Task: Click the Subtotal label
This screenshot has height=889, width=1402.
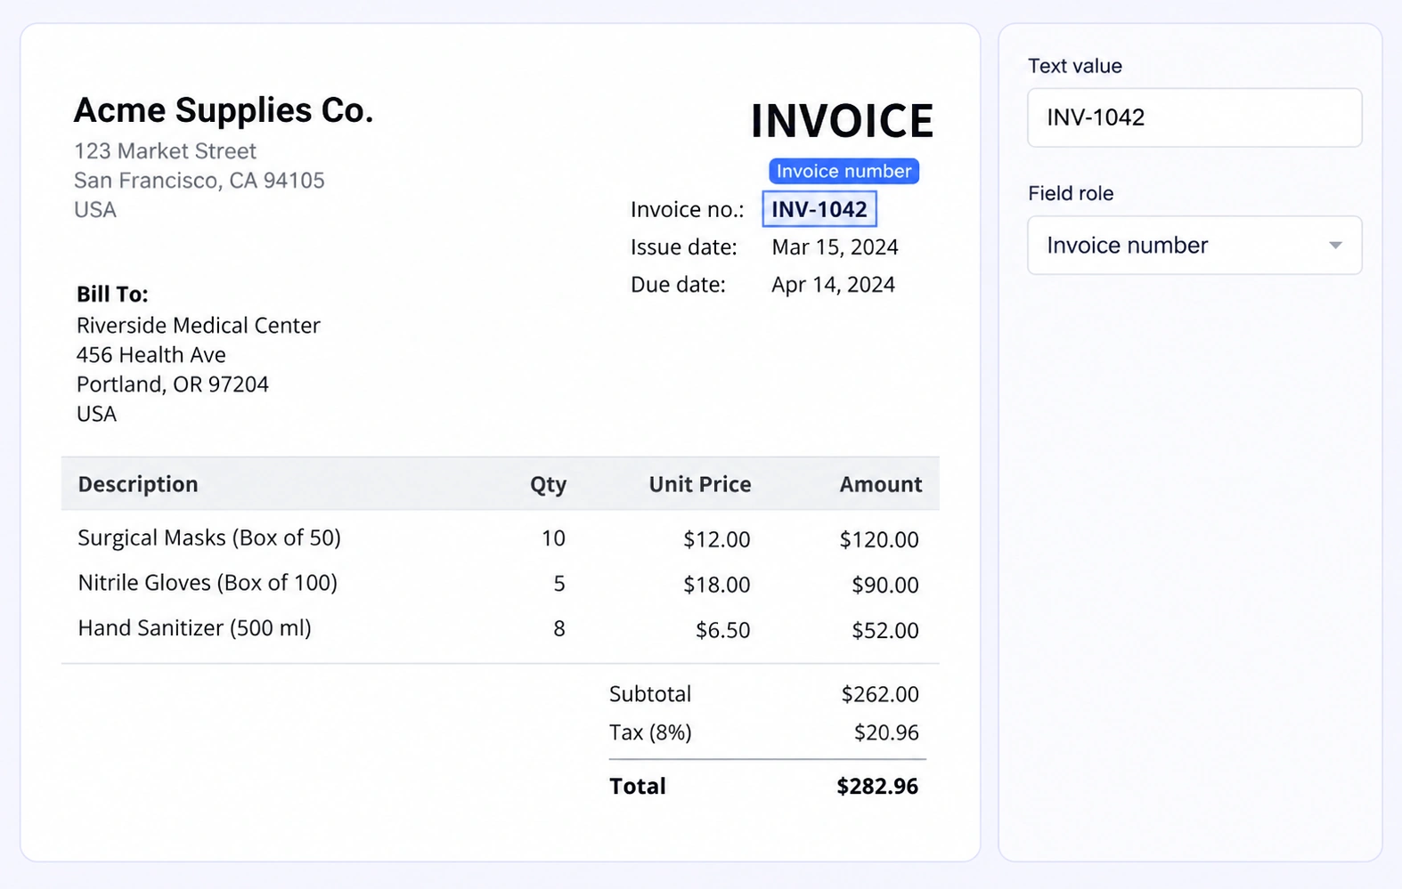Action: pos(650,694)
